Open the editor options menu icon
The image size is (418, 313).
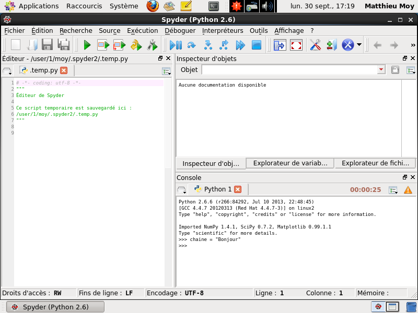coord(167,71)
